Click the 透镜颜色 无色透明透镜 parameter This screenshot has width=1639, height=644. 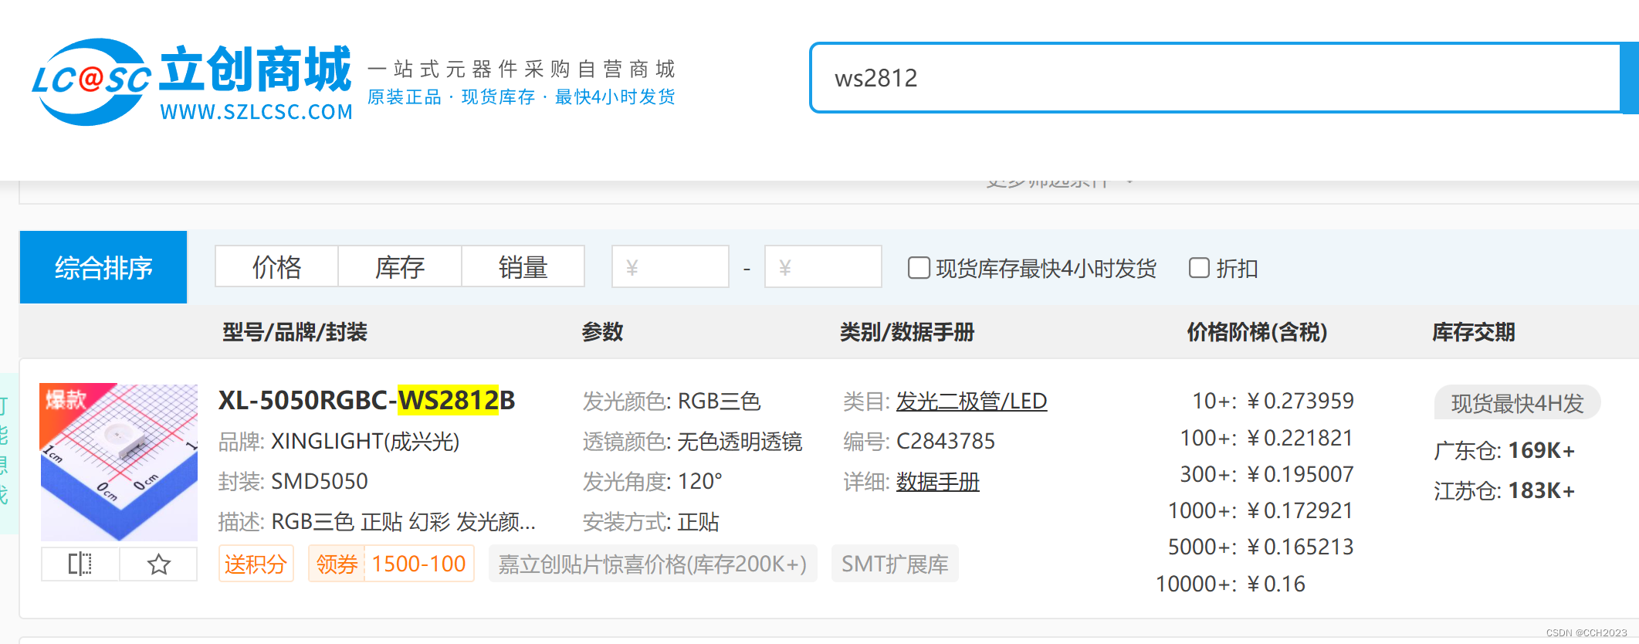[693, 441]
